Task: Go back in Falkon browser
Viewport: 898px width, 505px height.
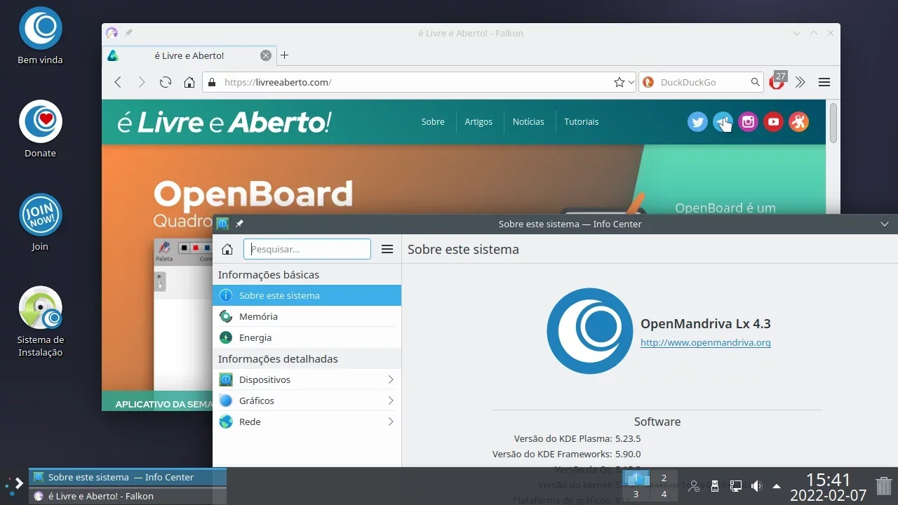Action: (118, 82)
